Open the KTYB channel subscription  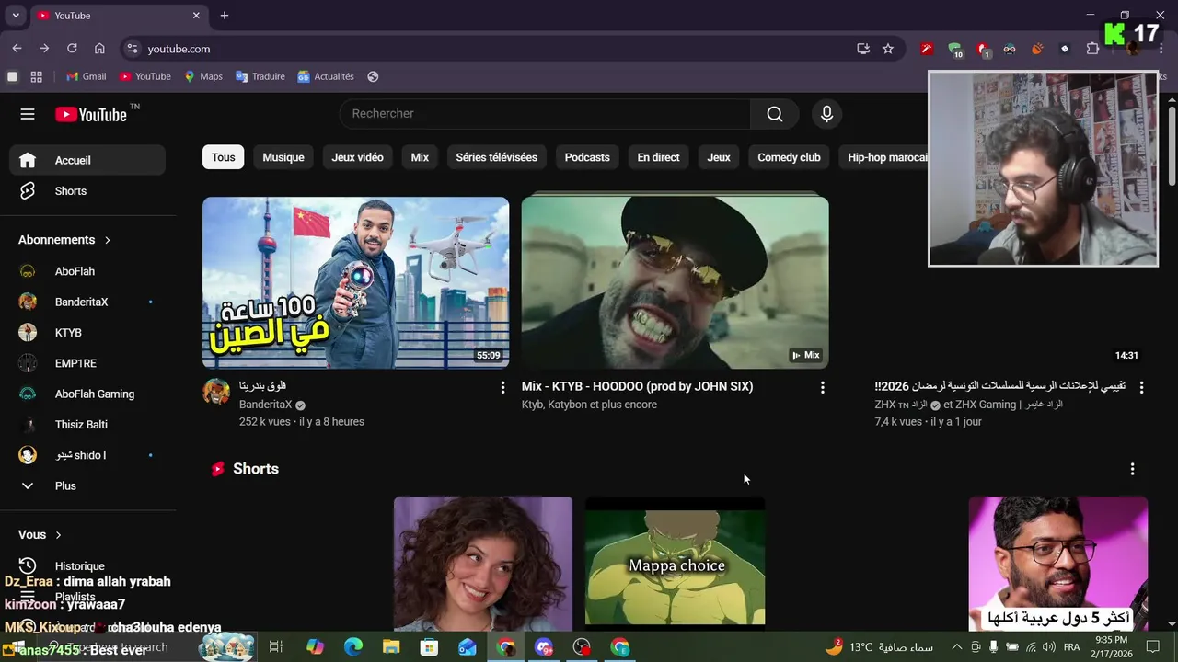87,333
